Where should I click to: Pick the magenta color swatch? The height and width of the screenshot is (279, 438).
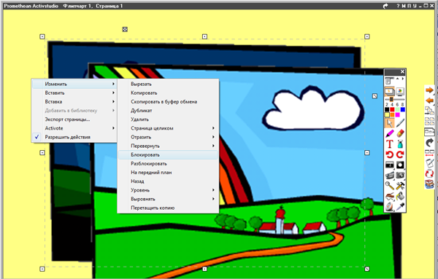click(x=397, y=115)
